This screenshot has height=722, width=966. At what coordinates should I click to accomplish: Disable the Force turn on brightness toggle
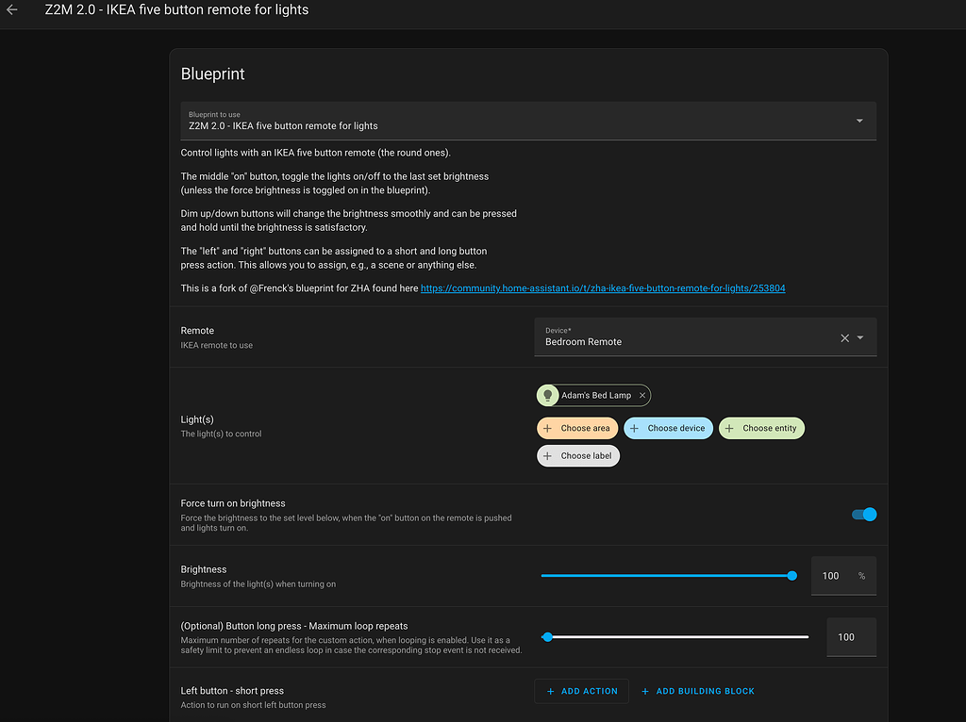863,515
